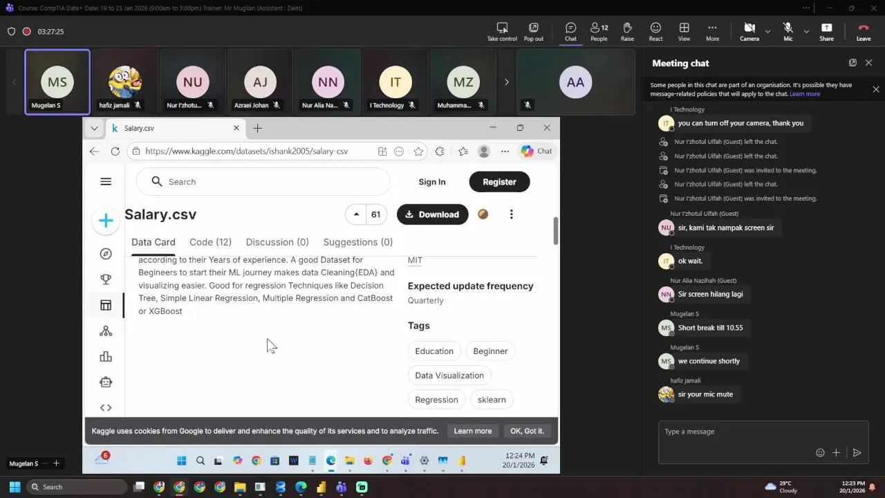
Task: Click the Kaggle page vertical scrollbar
Action: (x=555, y=230)
